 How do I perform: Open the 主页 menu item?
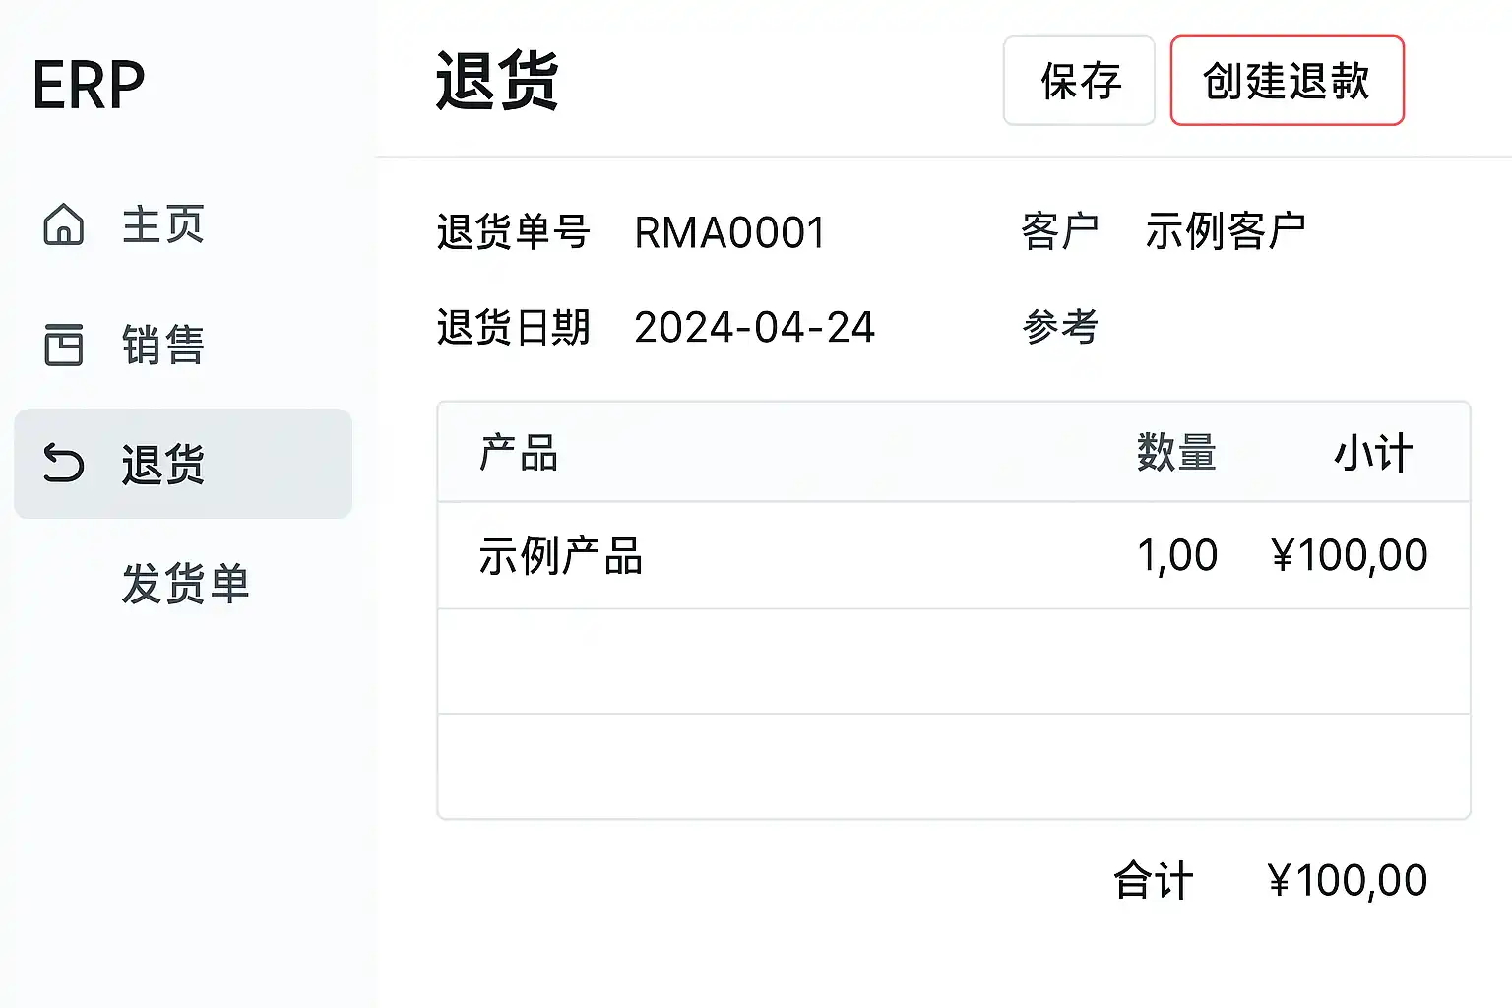pyautogui.click(x=162, y=224)
